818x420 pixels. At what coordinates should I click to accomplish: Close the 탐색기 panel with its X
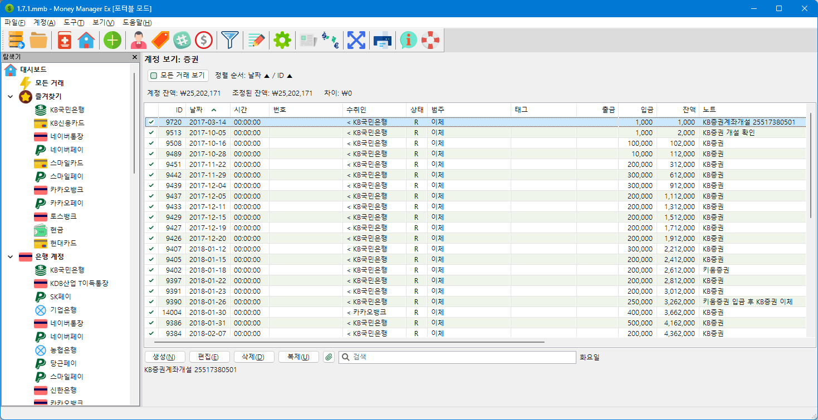tap(134, 57)
